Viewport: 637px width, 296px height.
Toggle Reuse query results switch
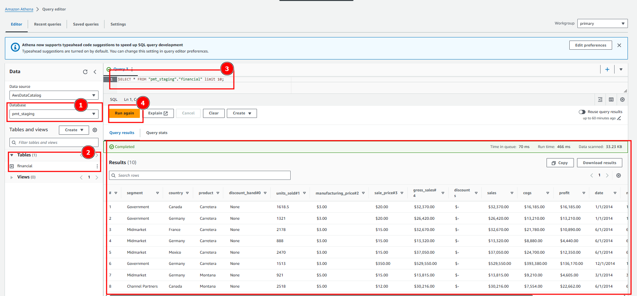pyautogui.click(x=582, y=112)
